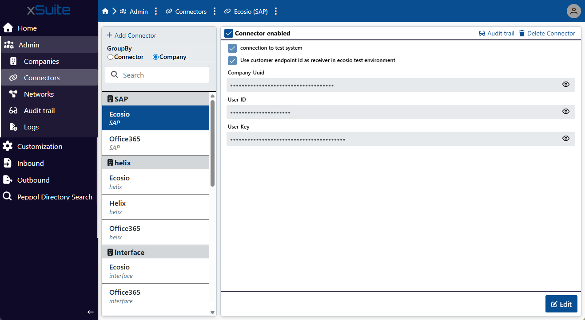Uncheck connection to test system
This screenshot has width=585, height=320.
coord(232,48)
